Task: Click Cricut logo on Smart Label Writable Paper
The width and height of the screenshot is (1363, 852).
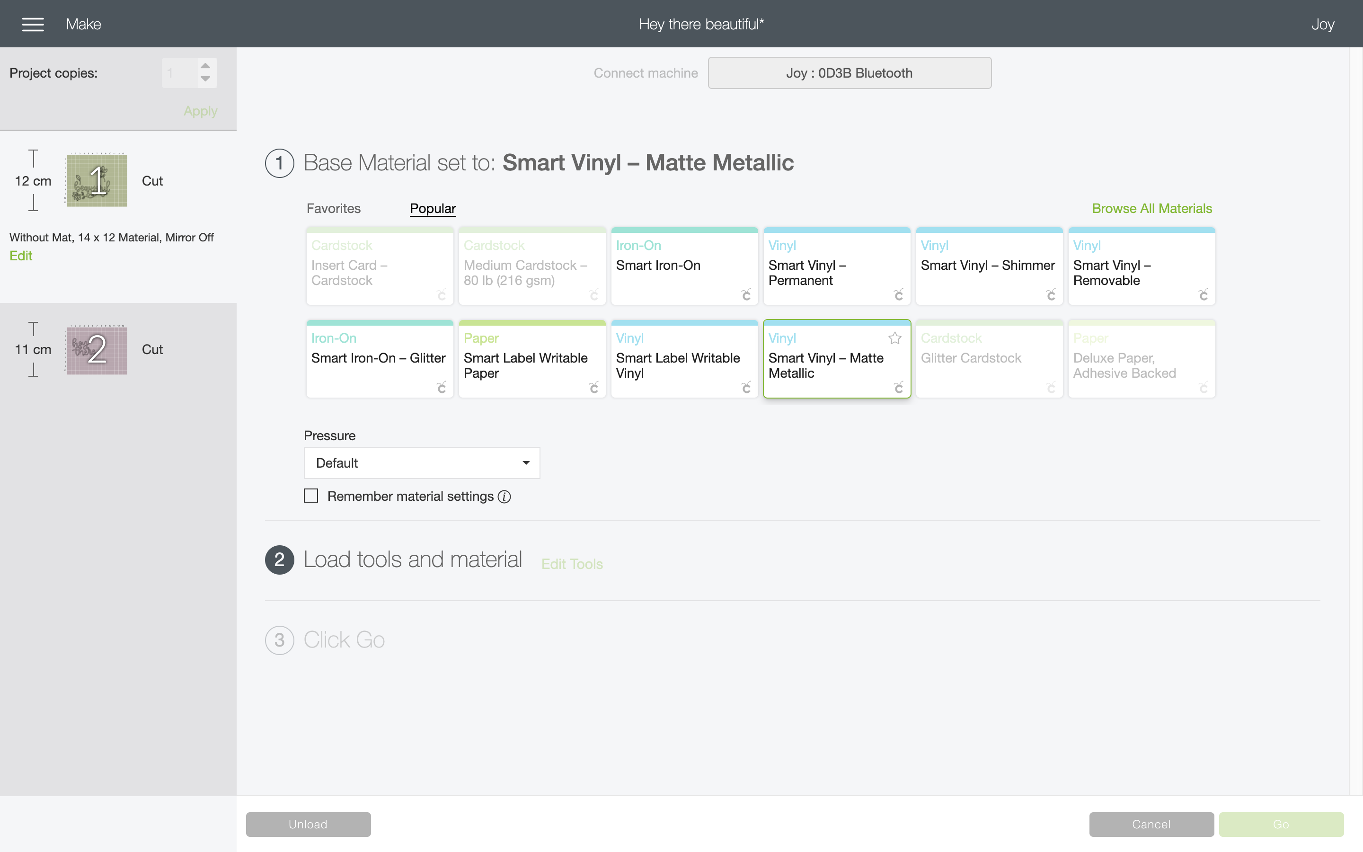Action: pyautogui.click(x=593, y=387)
